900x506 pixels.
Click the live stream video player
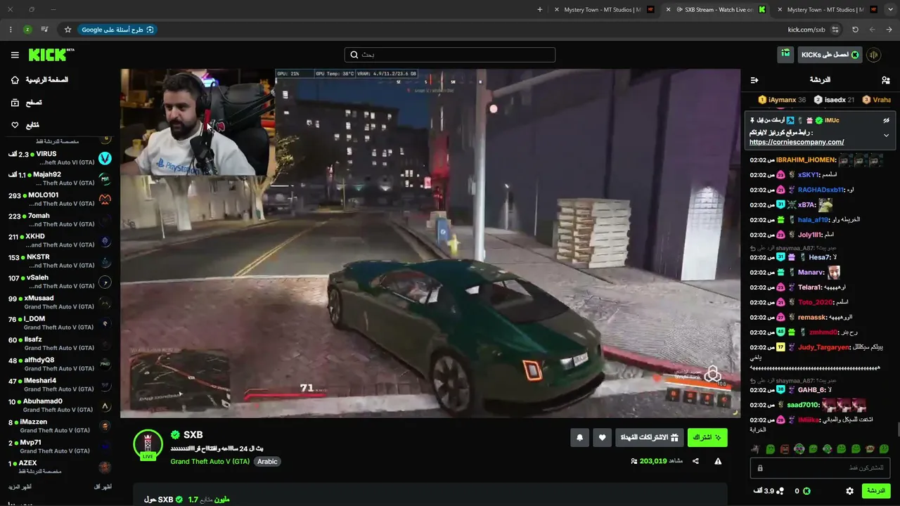click(430, 243)
